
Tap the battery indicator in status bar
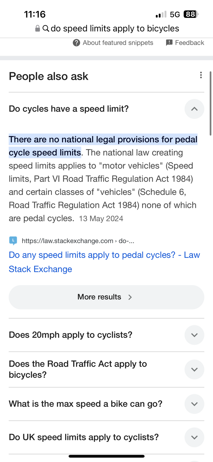pos(191,14)
